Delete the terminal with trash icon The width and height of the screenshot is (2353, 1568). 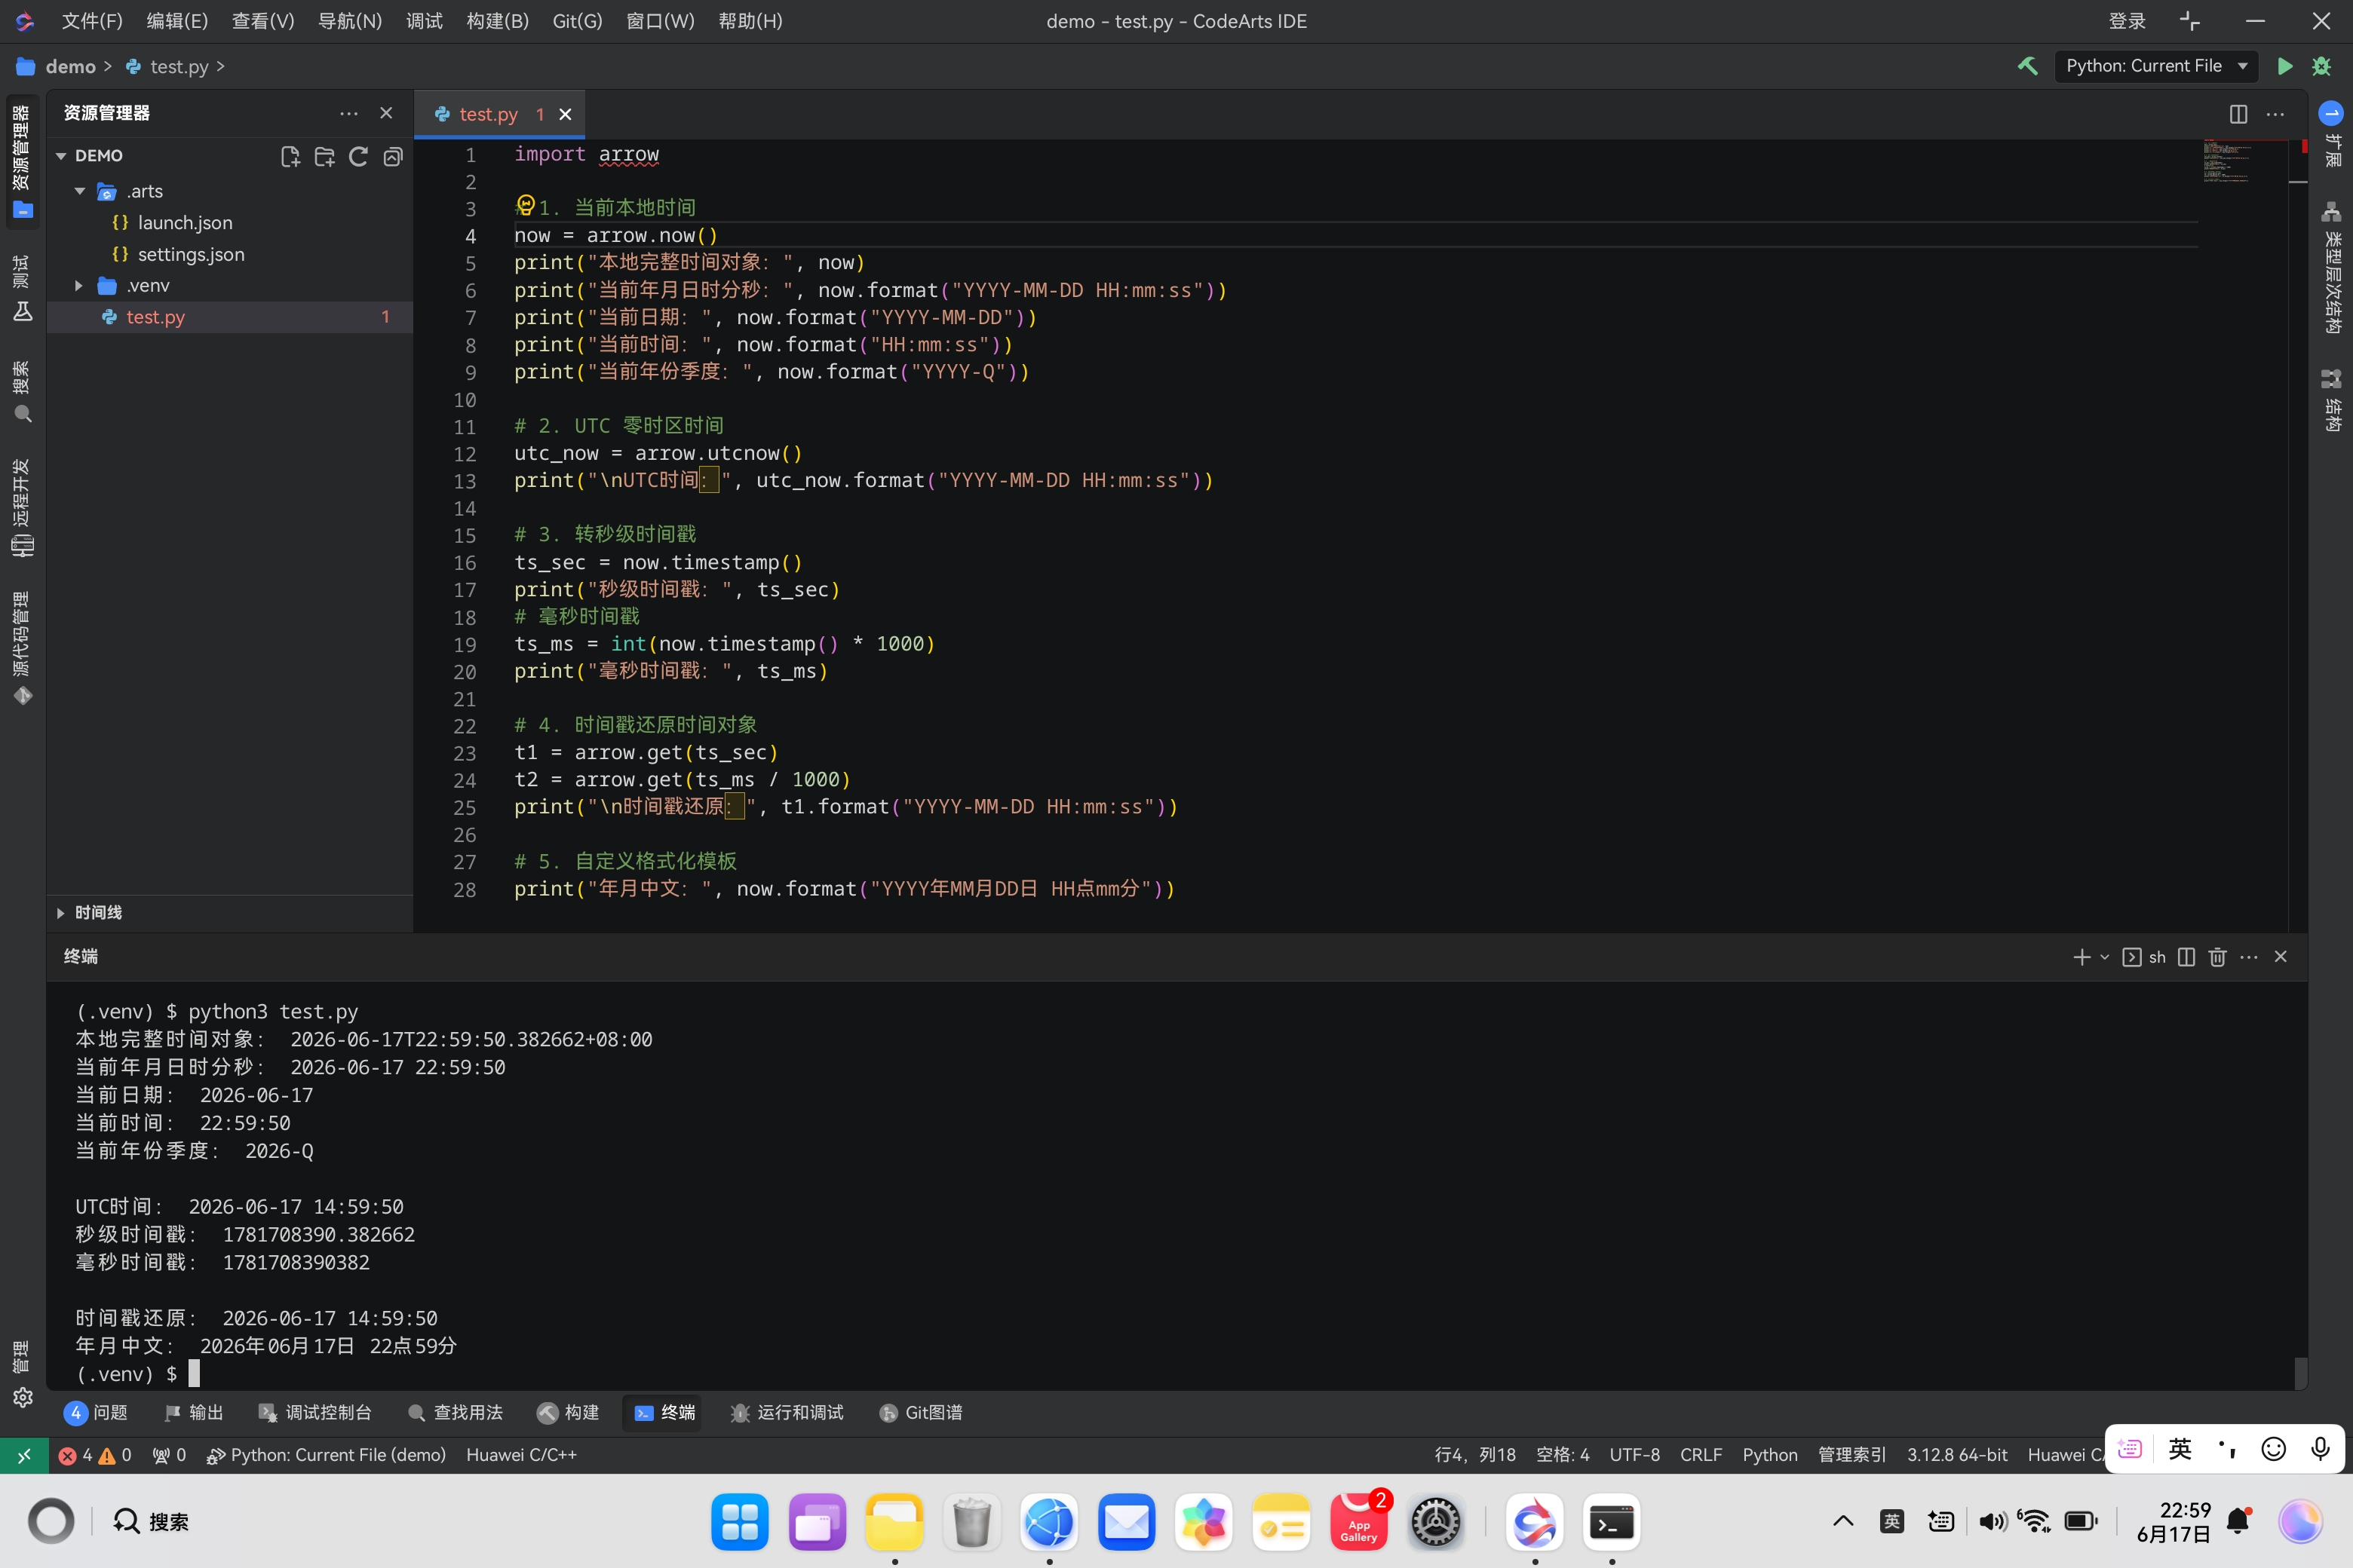tap(2217, 957)
